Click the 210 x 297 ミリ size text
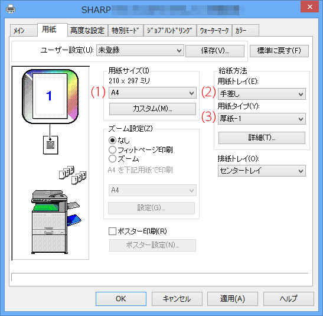The width and height of the screenshot is (323, 316). tap(129, 81)
